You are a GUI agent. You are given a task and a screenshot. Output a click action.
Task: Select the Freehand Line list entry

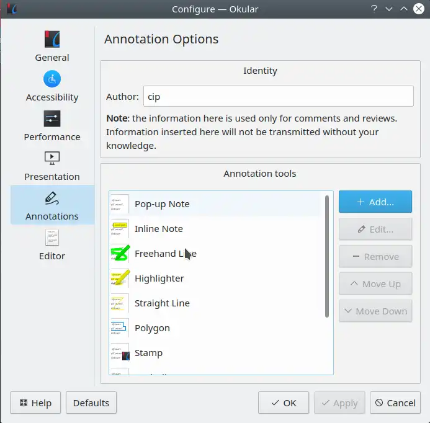point(215,253)
